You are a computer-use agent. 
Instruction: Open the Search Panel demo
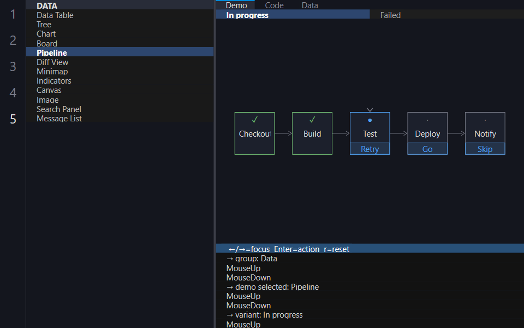[x=120, y=109]
